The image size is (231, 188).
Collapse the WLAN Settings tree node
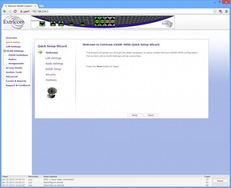pyautogui.click(x=5, y=51)
